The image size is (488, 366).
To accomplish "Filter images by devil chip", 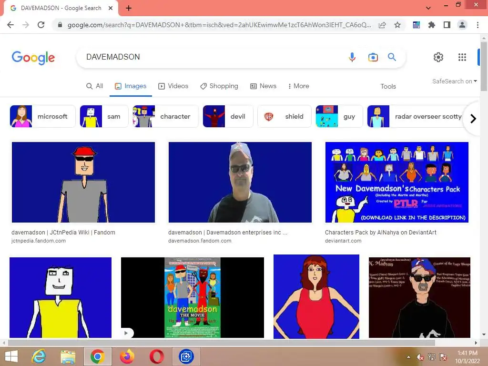I will [x=228, y=116].
